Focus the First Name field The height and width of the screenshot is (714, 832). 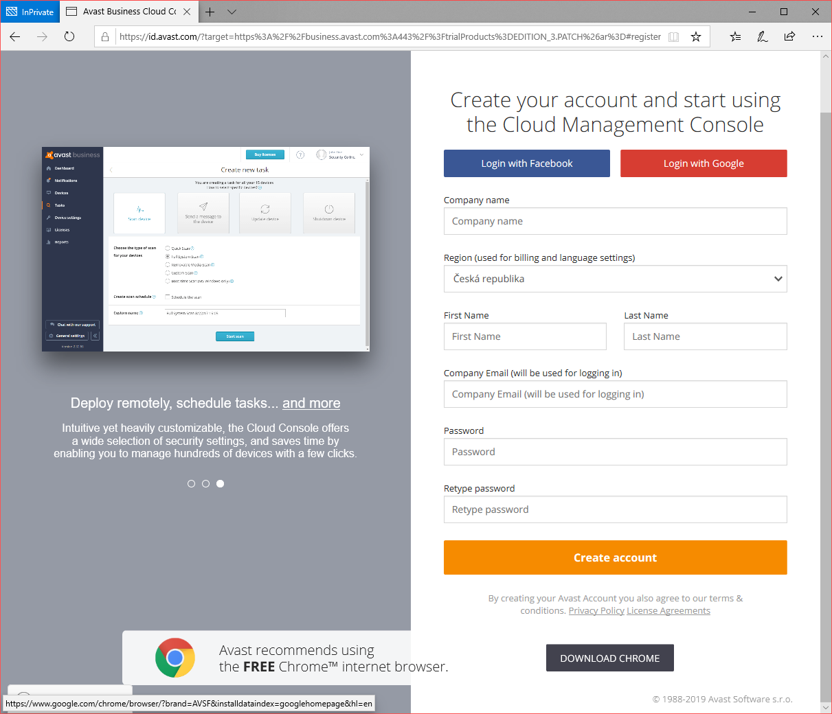tap(525, 336)
